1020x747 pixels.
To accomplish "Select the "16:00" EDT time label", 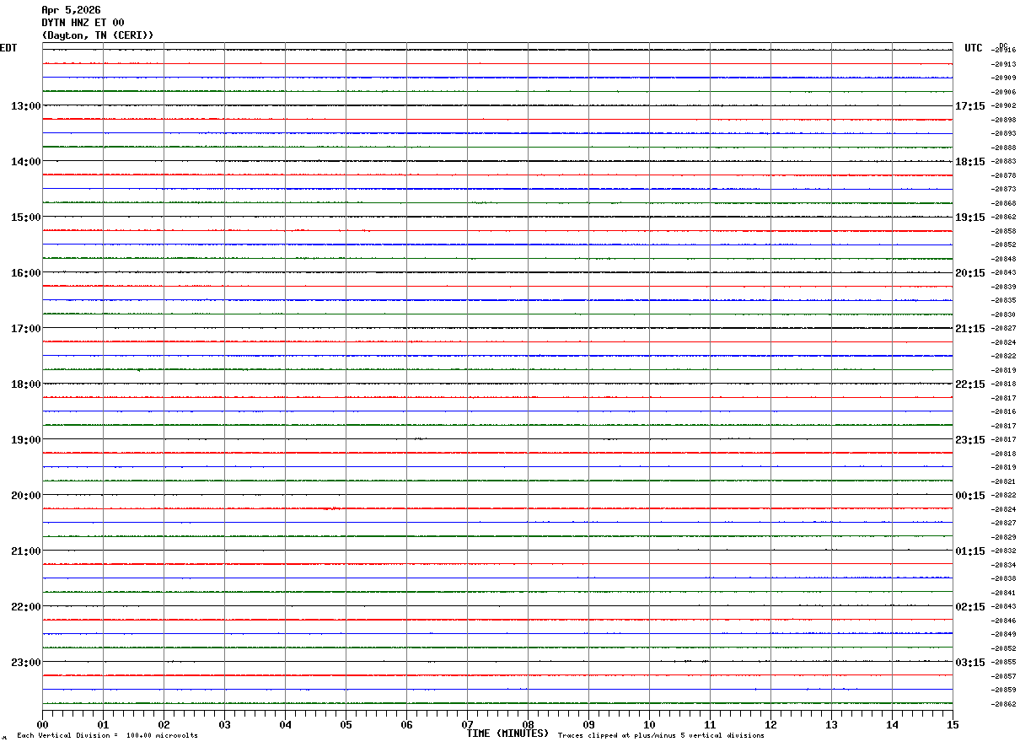I will coord(25,273).
